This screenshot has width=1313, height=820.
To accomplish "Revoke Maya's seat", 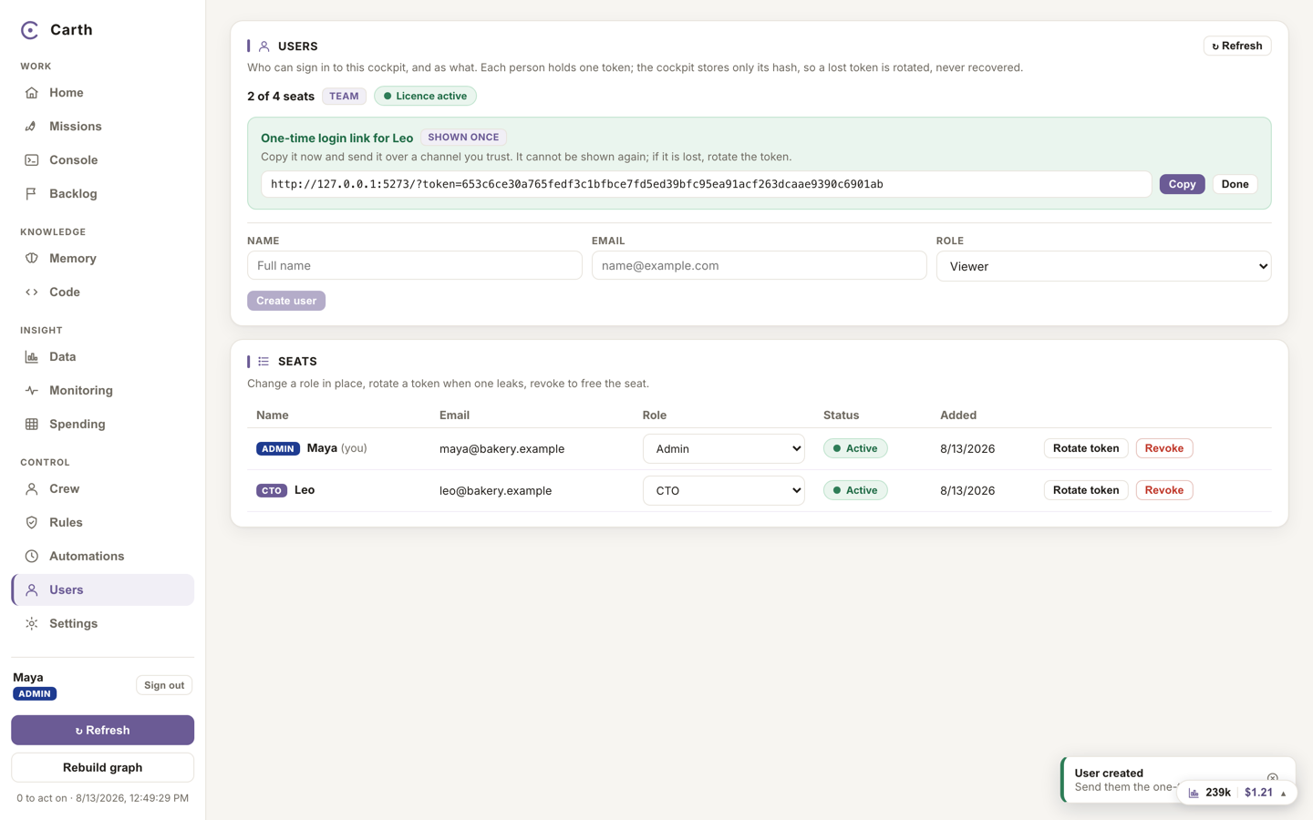I will (1164, 448).
